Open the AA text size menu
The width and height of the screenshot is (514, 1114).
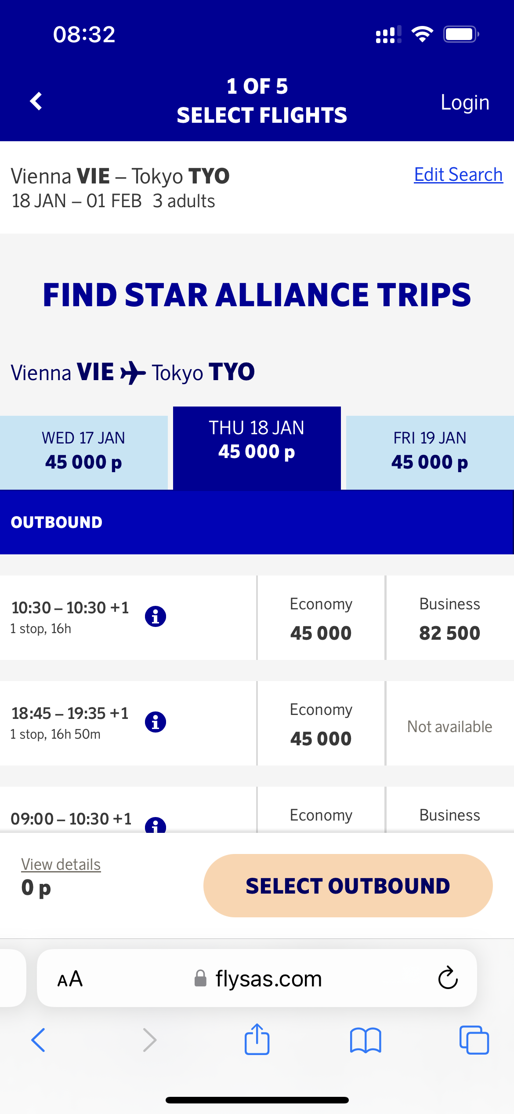[x=70, y=979]
